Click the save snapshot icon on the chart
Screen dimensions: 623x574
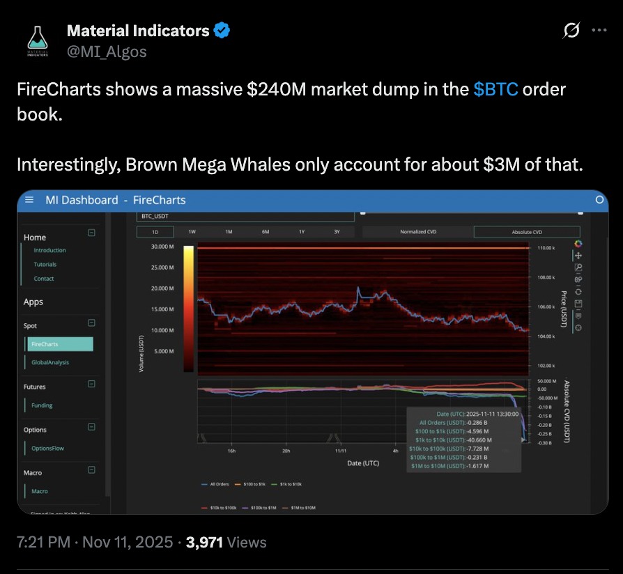coord(580,303)
